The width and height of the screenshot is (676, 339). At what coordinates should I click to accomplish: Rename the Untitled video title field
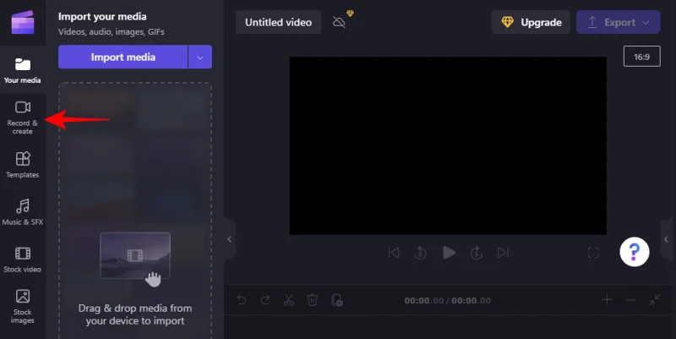278,23
